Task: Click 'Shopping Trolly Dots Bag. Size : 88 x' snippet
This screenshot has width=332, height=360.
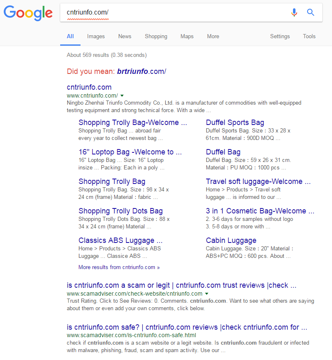Action: pyautogui.click(x=124, y=223)
